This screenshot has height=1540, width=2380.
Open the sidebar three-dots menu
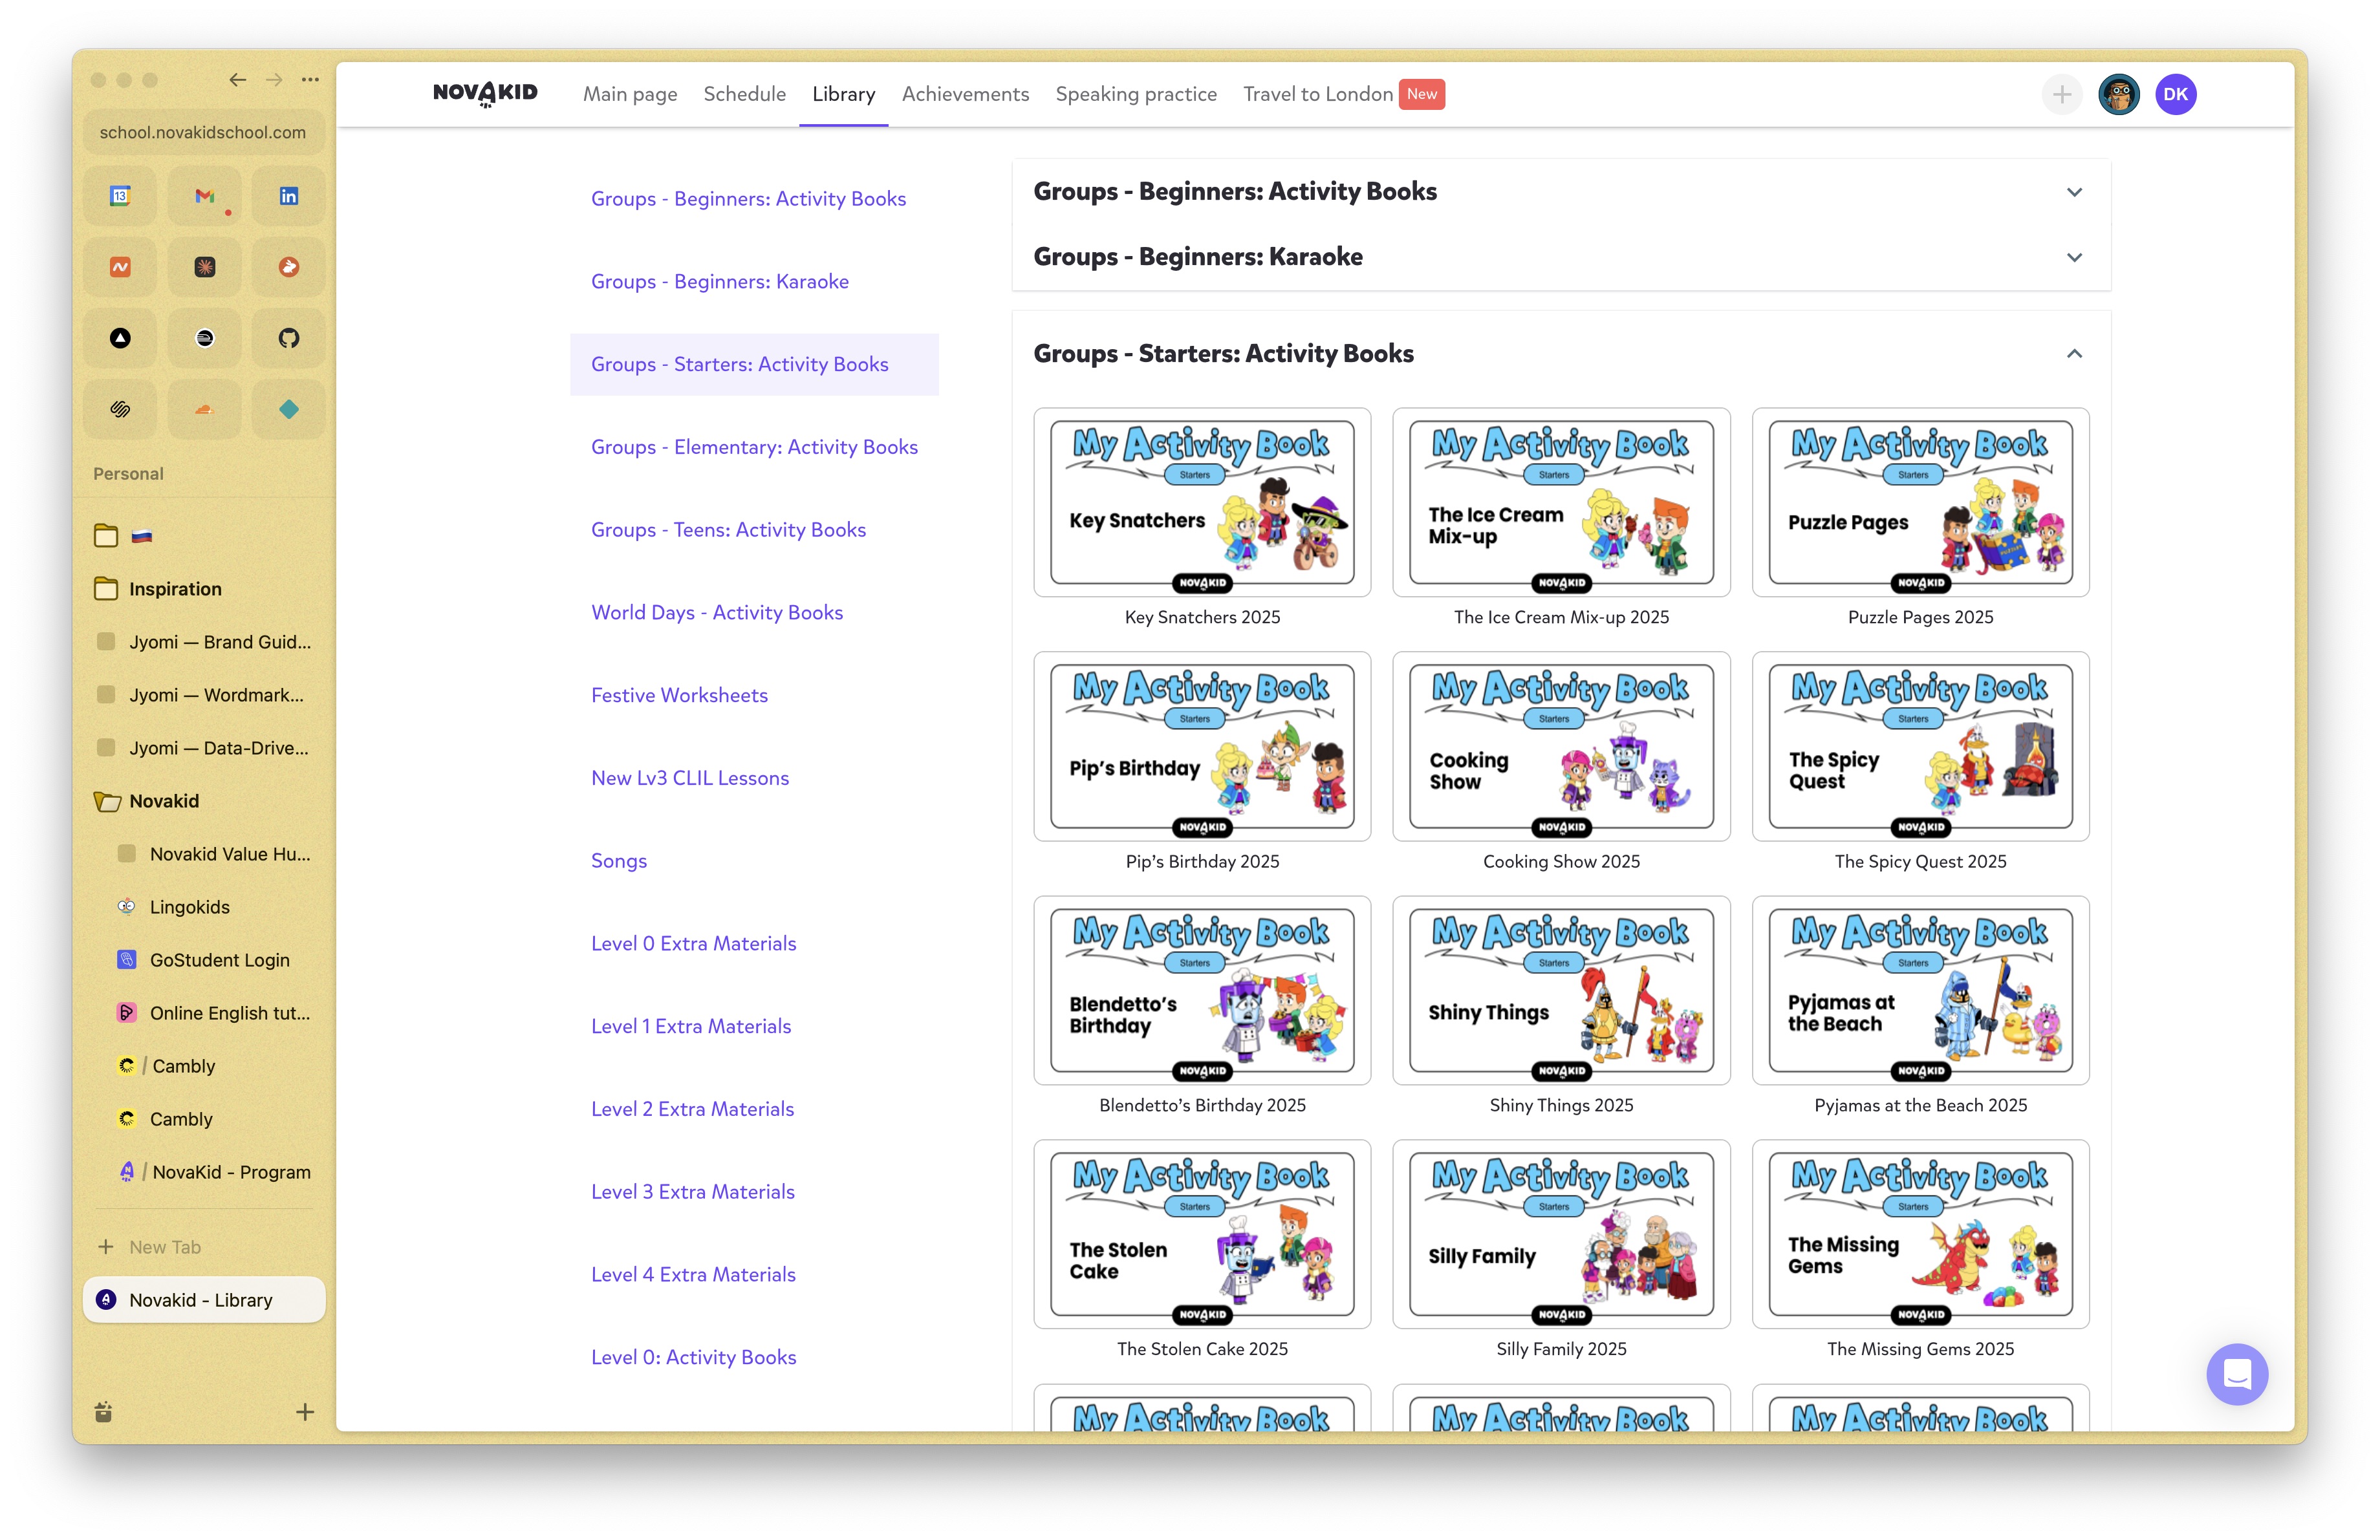pyautogui.click(x=311, y=80)
